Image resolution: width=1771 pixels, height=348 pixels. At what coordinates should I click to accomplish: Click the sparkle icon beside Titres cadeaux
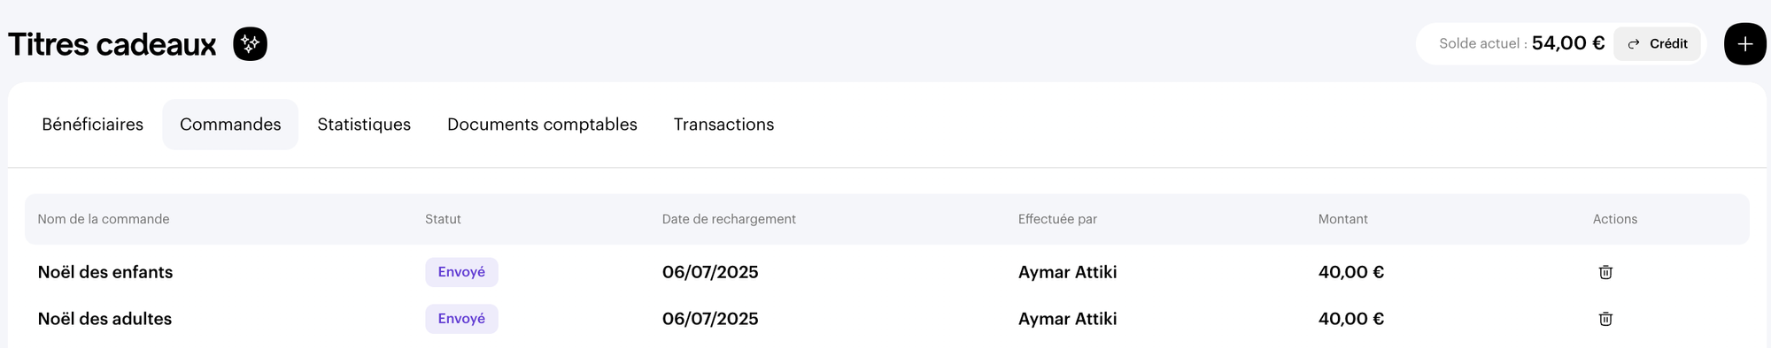(x=251, y=44)
